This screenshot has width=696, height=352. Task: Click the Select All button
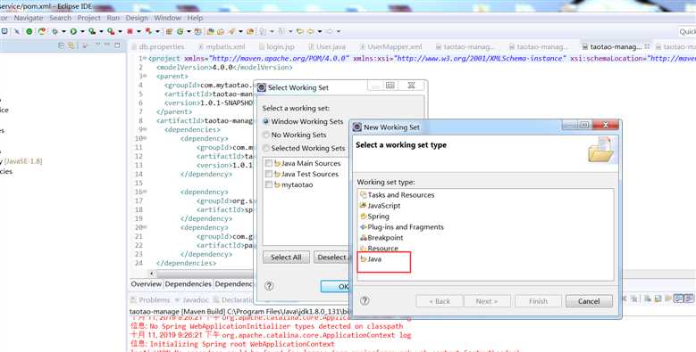[286, 258]
